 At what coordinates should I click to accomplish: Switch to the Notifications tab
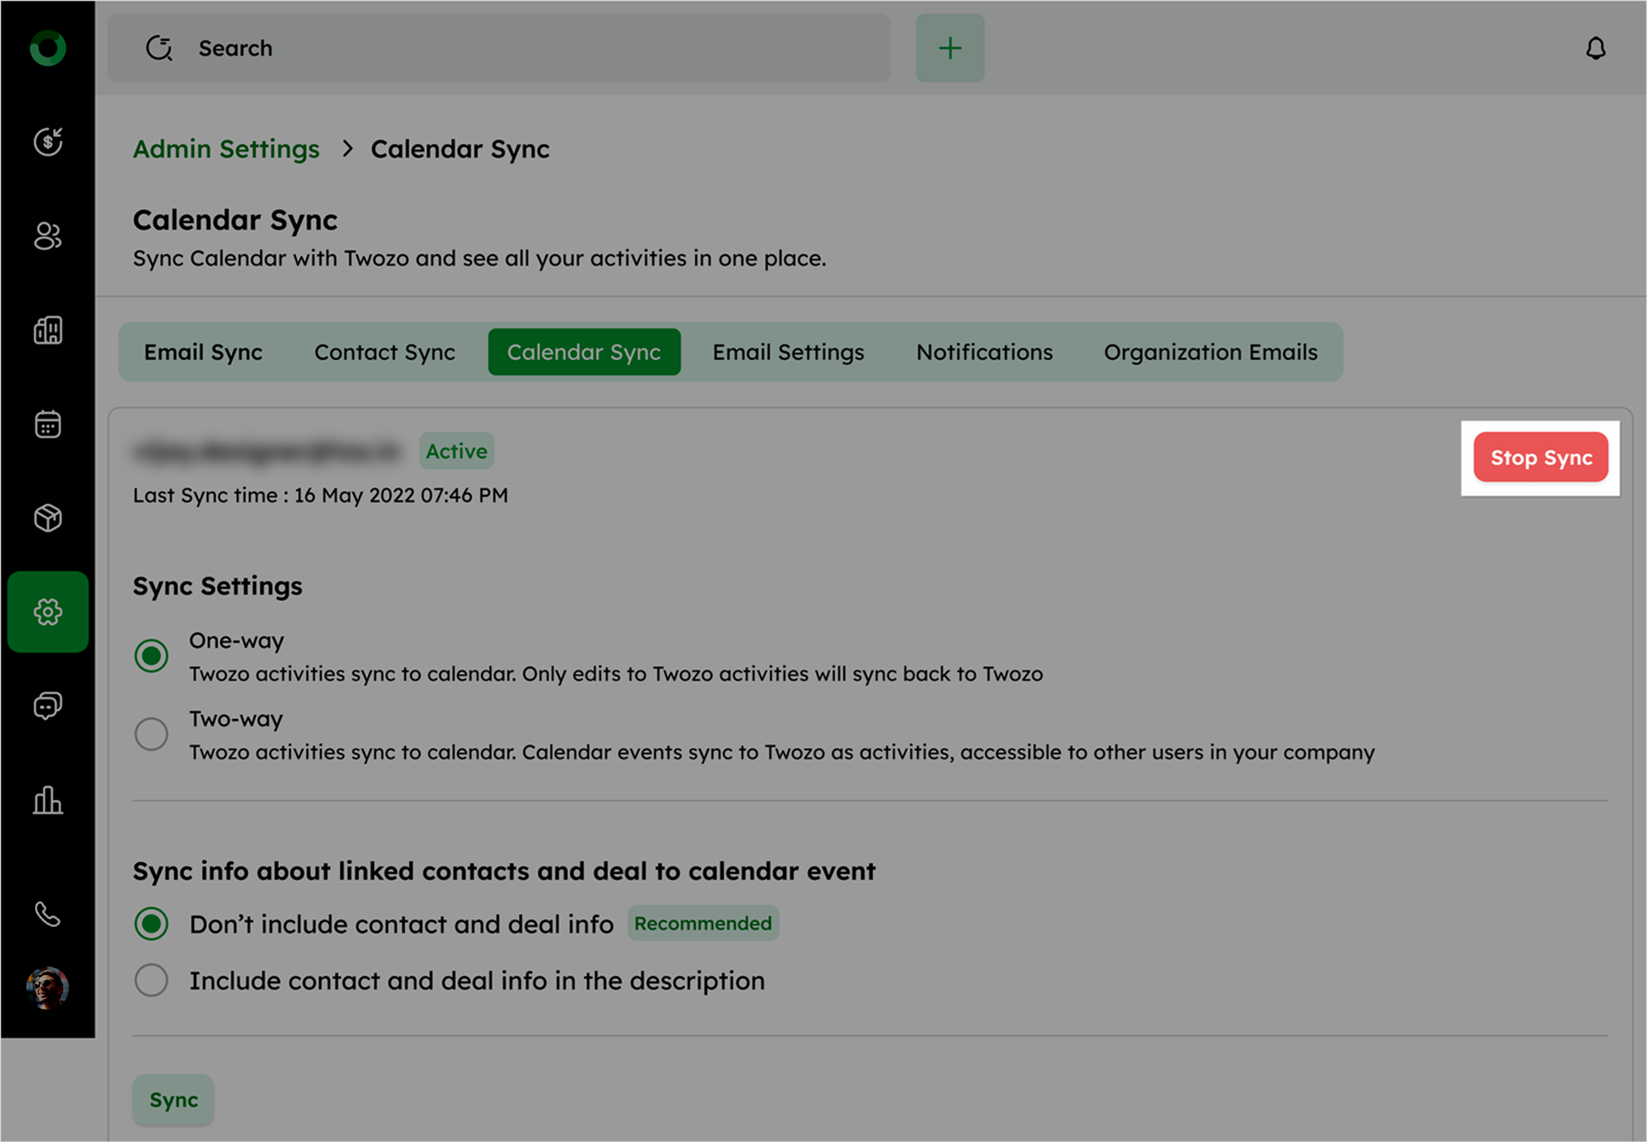pyautogui.click(x=985, y=352)
